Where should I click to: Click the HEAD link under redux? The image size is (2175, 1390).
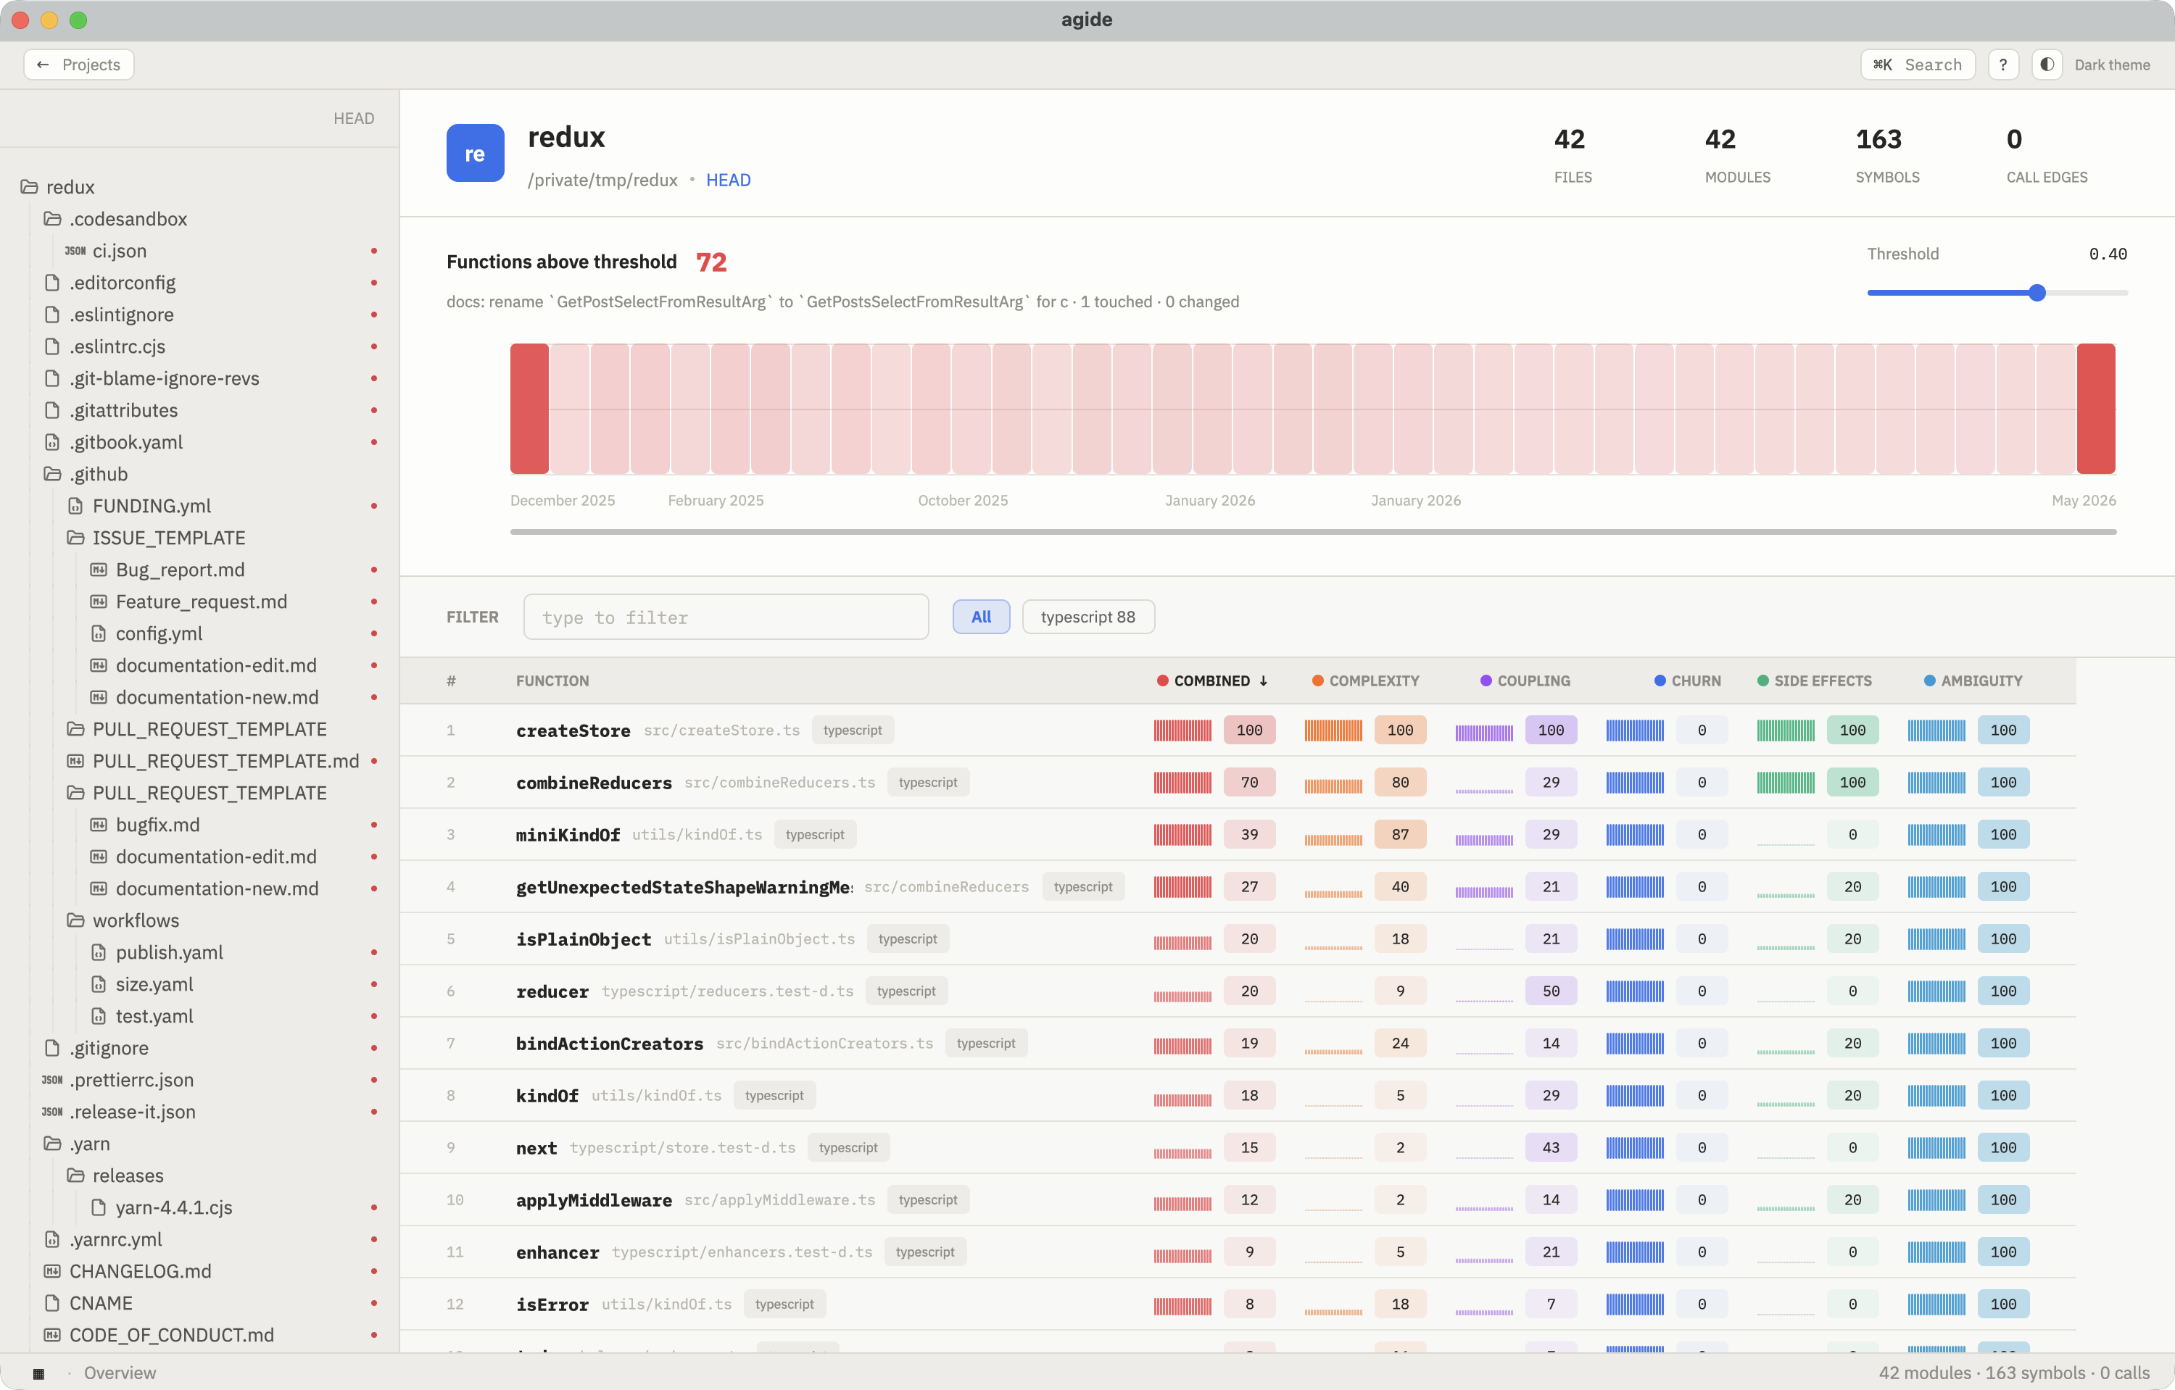point(728,180)
